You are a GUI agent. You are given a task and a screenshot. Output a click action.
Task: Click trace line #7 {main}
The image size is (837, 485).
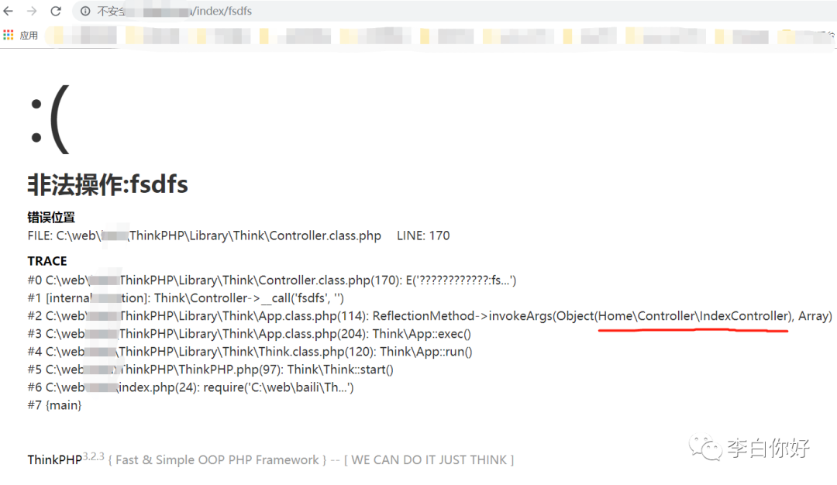(54, 405)
